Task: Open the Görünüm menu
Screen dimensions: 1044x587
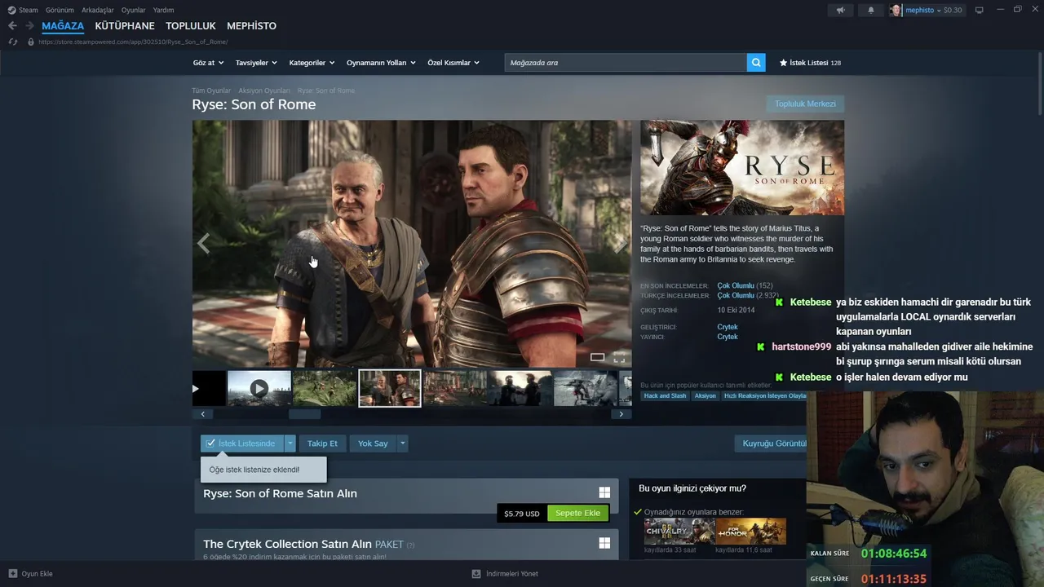Action: point(60,10)
